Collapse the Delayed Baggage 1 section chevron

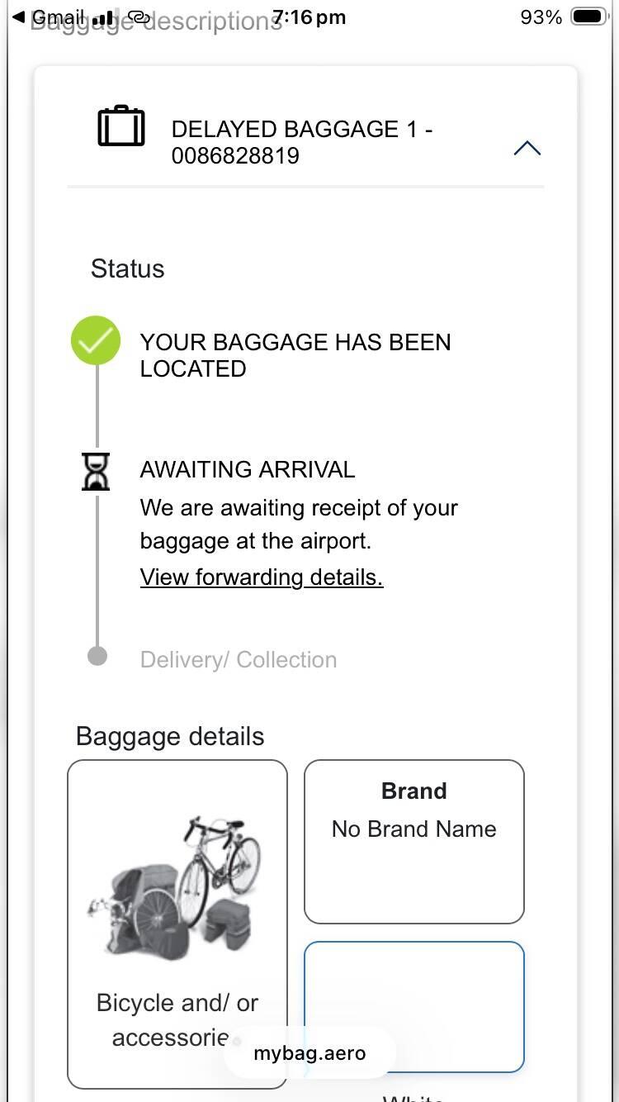pos(527,149)
